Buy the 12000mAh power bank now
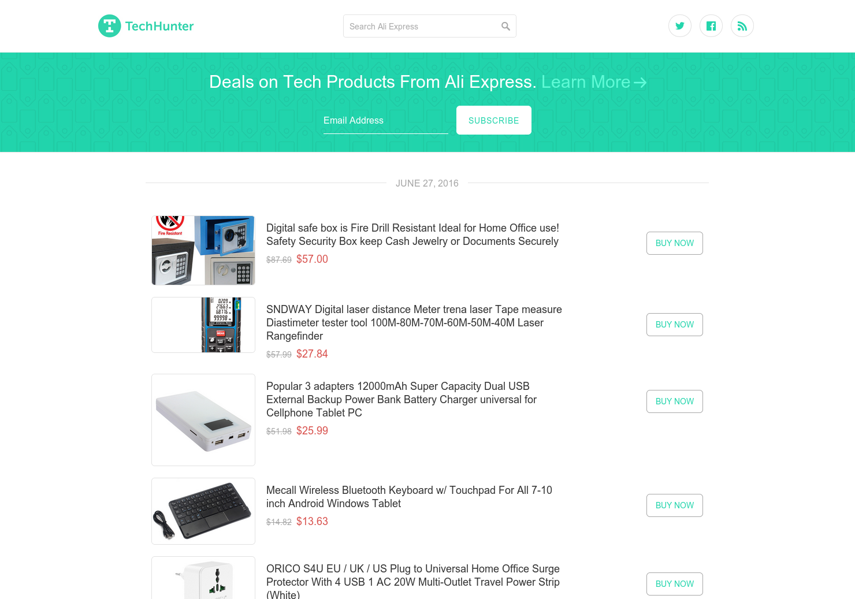This screenshot has height=599, width=855. [x=675, y=401]
